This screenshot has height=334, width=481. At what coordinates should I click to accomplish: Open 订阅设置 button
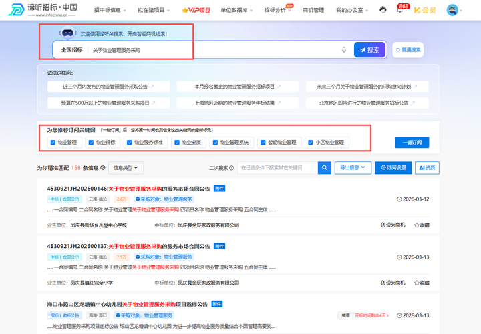click(x=393, y=168)
